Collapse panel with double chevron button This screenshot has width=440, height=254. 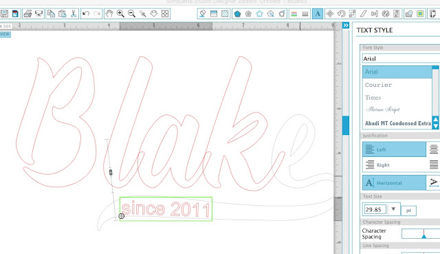pos(346,25)
